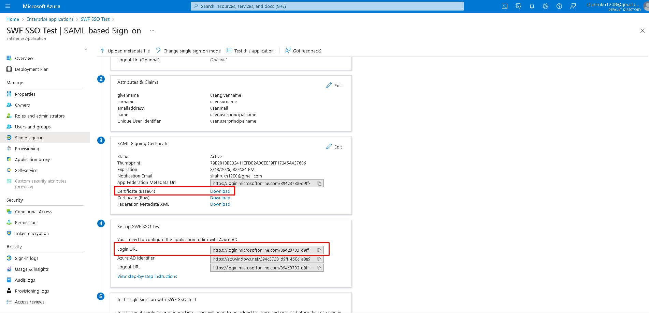Click the Token encryption shield icon

9,233
